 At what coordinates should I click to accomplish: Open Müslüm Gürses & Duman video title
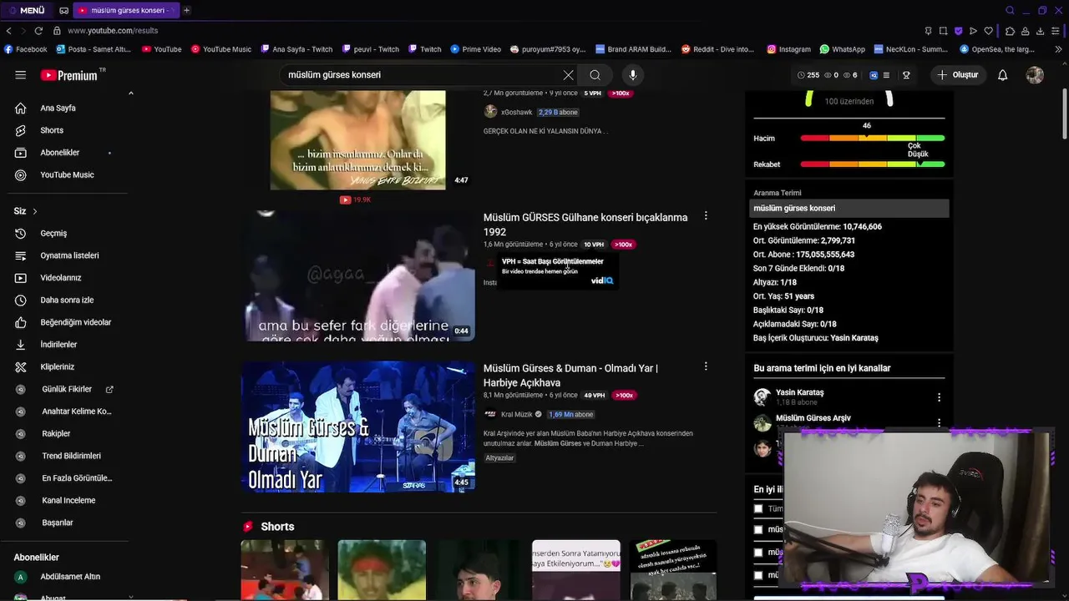[570, 376]
